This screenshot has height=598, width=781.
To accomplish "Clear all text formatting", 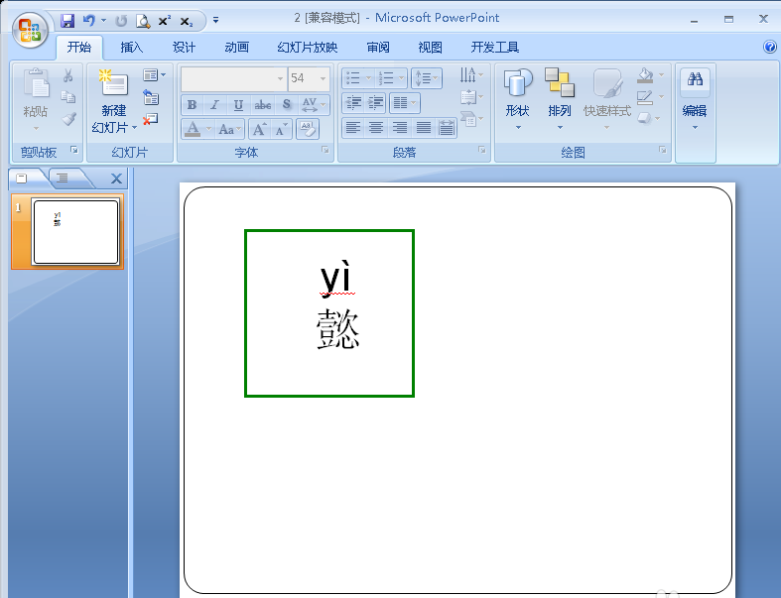I will [308, 130].
